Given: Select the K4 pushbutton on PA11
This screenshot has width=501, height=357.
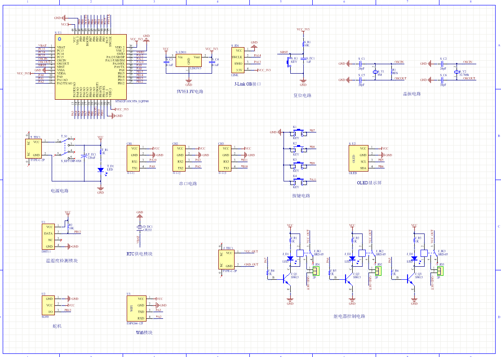Looking at the screenshot, I should pos(296,182).
